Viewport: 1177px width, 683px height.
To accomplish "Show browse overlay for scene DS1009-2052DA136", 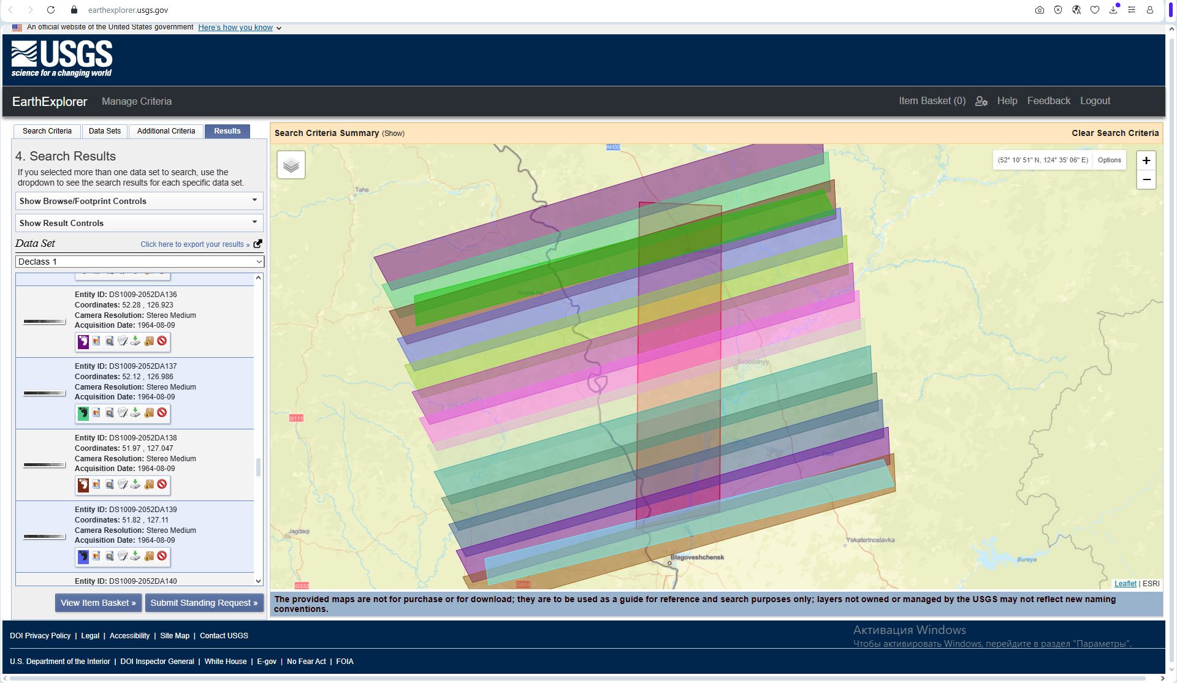I will [96, 342].
